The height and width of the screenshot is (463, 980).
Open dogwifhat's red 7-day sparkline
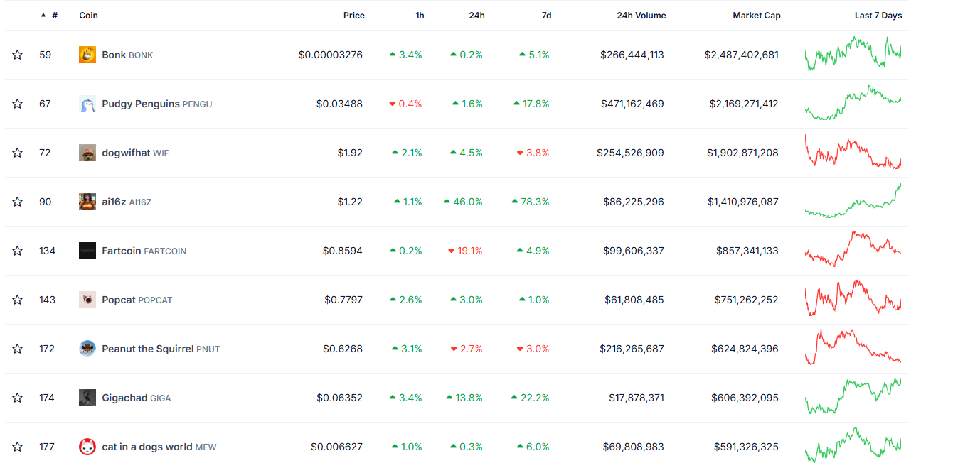(853, 151)
